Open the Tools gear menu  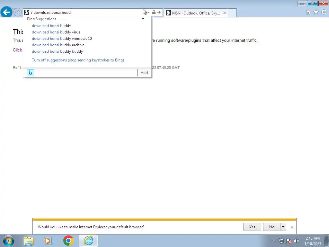[x=324, y=12]
